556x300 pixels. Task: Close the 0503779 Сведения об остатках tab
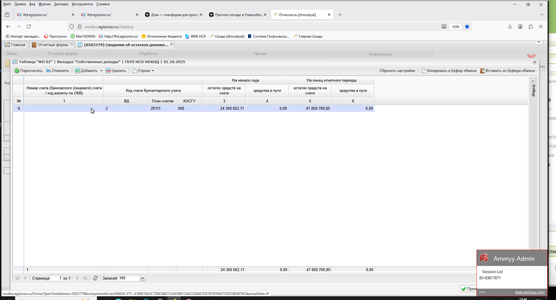coord(172,44)
